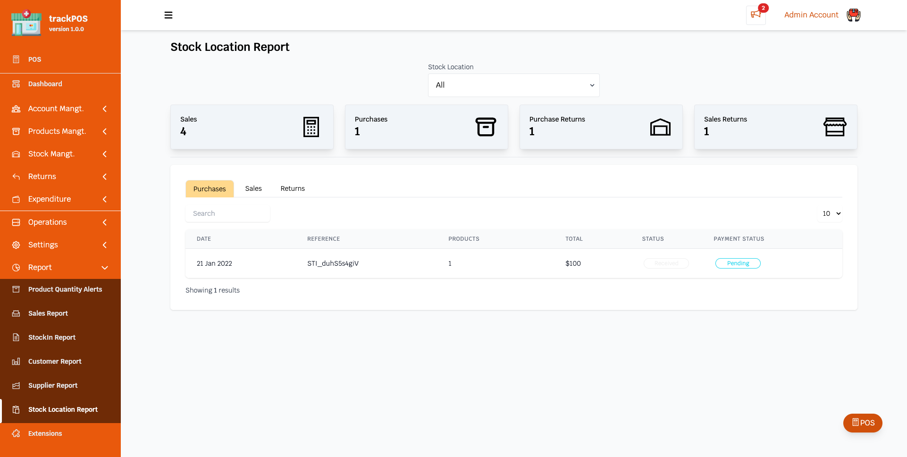Open the Settings gear in the sidebar

pos(16,245)
